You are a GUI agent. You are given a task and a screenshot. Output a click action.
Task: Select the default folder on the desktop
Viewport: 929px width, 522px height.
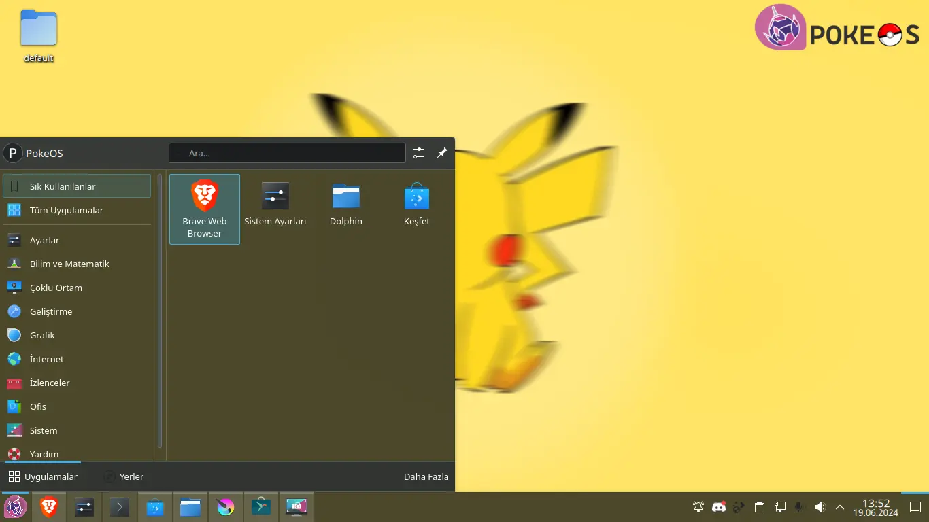tap(39, 37)
